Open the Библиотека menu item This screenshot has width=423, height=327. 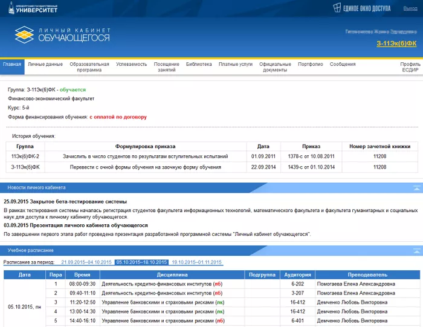(199, 64)
